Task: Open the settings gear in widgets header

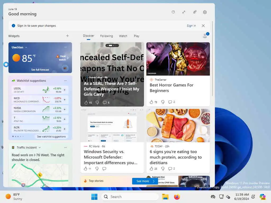Action: (205, 12)
